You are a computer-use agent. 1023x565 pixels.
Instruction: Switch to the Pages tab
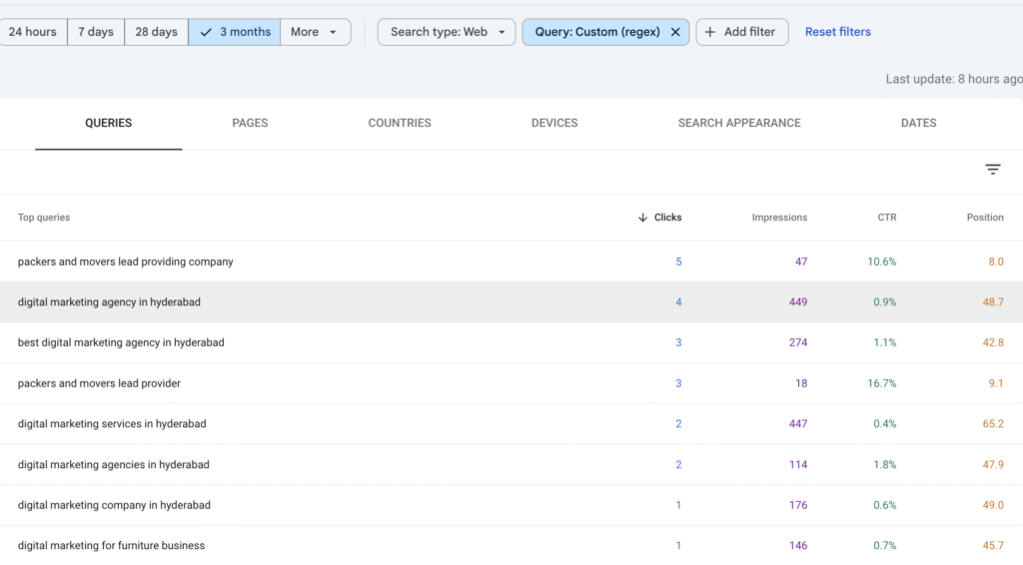pos(250,123)
